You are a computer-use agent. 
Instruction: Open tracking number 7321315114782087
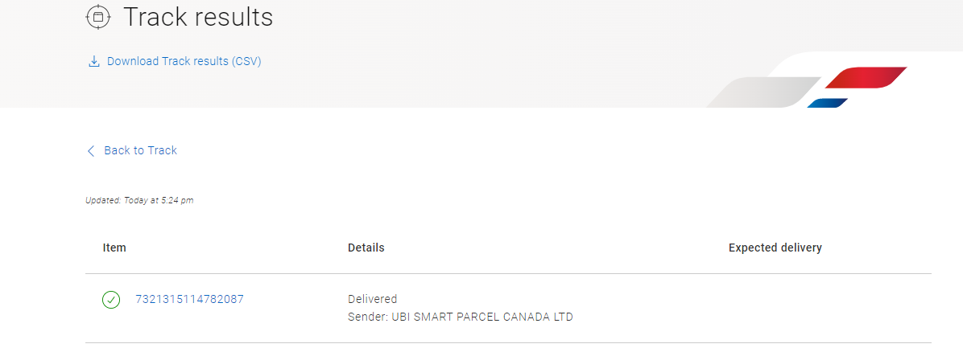189,299
